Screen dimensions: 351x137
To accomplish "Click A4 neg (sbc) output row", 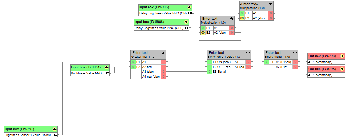I will [x=151, y=77].
